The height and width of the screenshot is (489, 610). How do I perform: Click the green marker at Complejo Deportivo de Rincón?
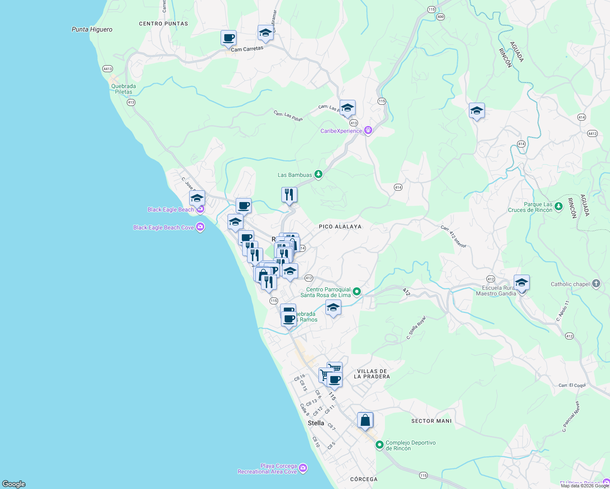pos(379,445)
